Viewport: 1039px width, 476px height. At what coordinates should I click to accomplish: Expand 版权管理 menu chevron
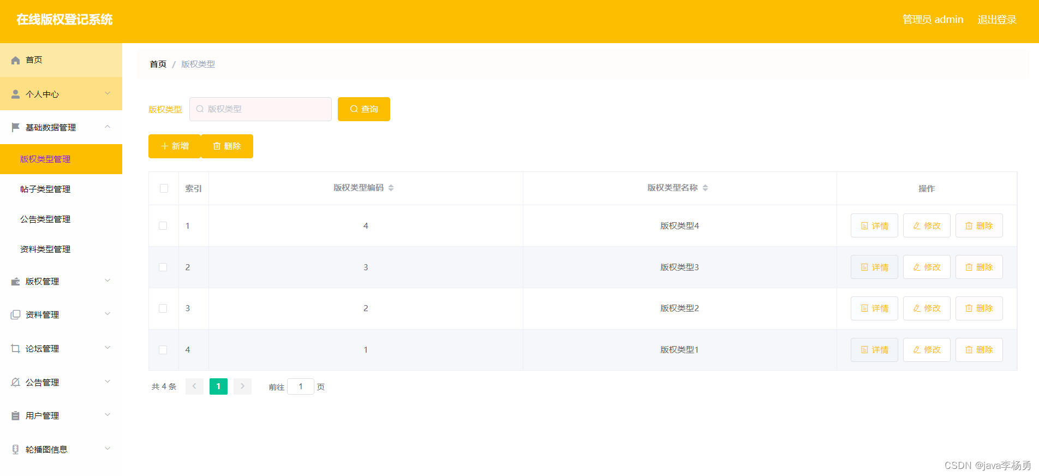[x=108, y=281]
